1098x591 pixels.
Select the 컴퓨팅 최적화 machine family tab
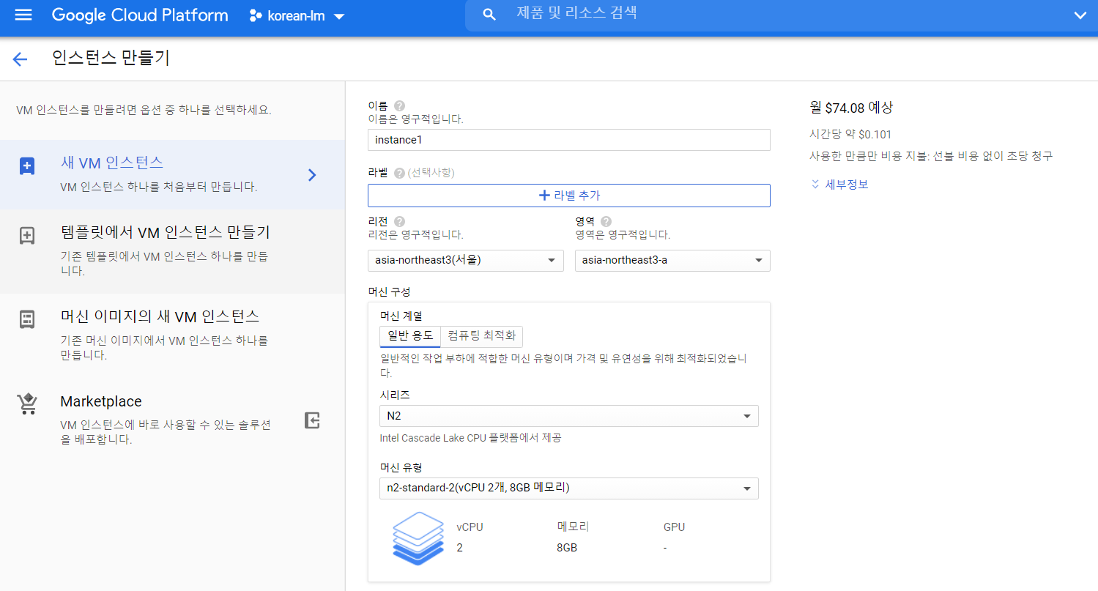[481, 336]
